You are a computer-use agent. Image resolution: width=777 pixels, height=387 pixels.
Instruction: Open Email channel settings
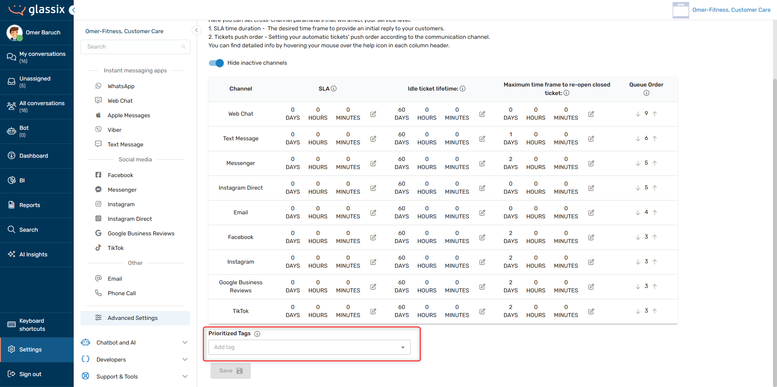tap(115, 279)
